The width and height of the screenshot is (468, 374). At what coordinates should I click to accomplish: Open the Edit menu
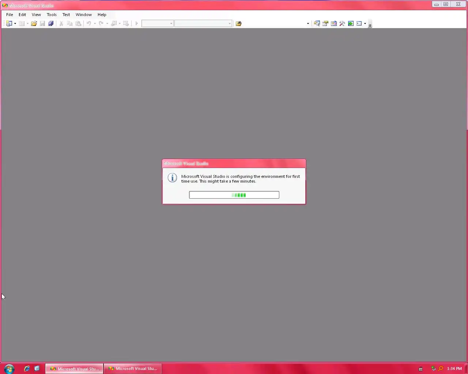click(22, 15)
